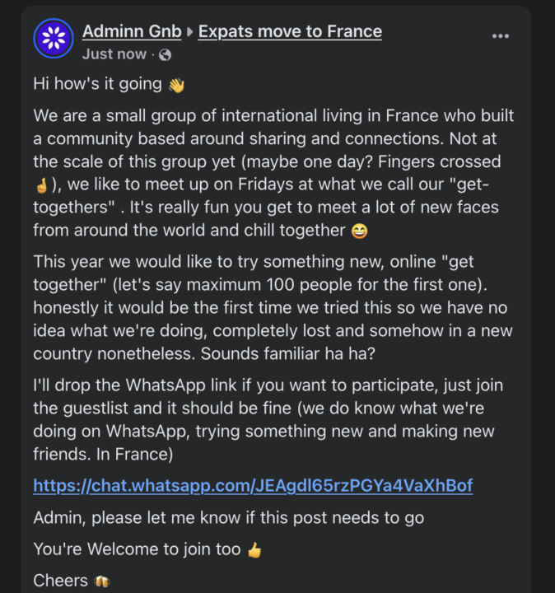Image resolution: width=555 pixels, height=593 pixels.
Task: Open the three-dot post options menu
Action: (x=501, y=36)
